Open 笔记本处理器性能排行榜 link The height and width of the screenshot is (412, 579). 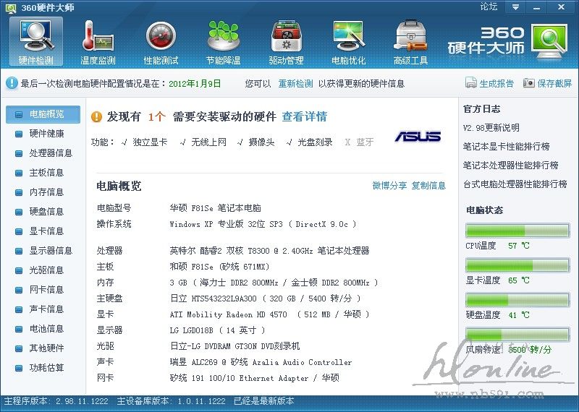(x=511, y=166)
